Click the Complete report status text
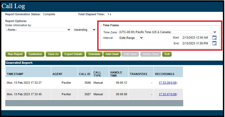This screenshot has height=117, width=225. point(49,14)
